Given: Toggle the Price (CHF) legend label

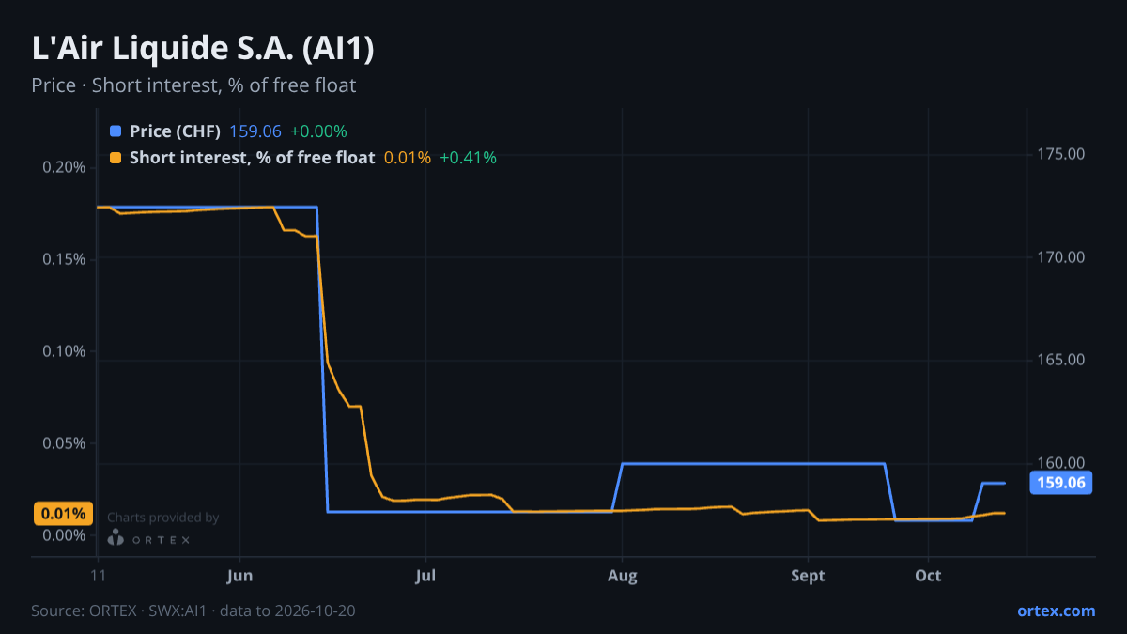Looking at the screenshot, I should pyautogui.click(x=175, y=131).
